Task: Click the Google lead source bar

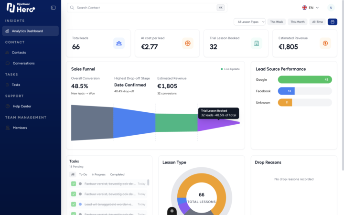Action: pos(305,80)
